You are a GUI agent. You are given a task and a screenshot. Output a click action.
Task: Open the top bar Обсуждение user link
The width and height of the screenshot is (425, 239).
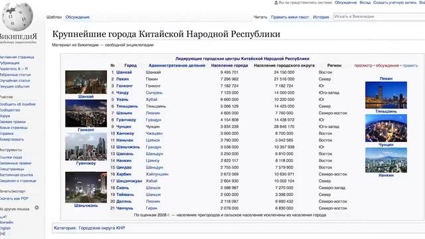tap(345, 3)
